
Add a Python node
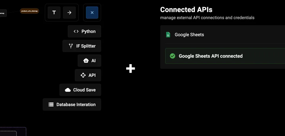(x=84, y=31)
